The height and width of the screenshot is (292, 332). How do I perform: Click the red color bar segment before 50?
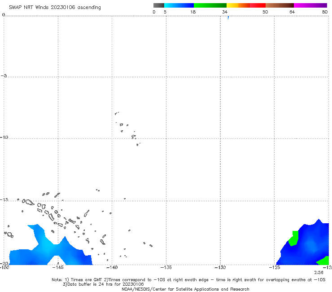click(258, 5)
